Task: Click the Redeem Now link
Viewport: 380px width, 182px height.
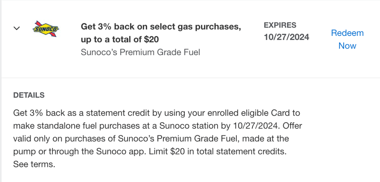Action: click(347, 39)
